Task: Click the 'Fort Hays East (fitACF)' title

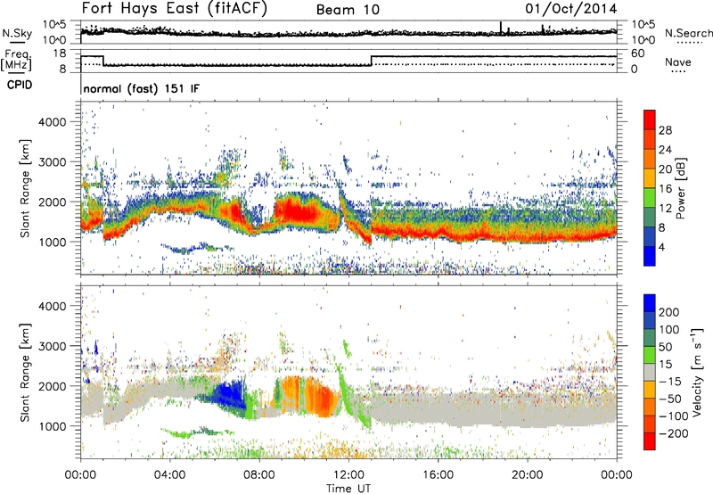Action: tap(174, 8)
